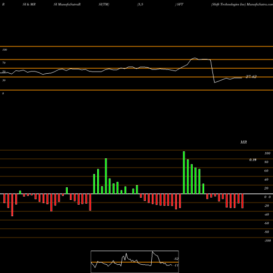Click the '-40' label on MR axis
The width and height of the screenshot is (273, 273).
266,215
